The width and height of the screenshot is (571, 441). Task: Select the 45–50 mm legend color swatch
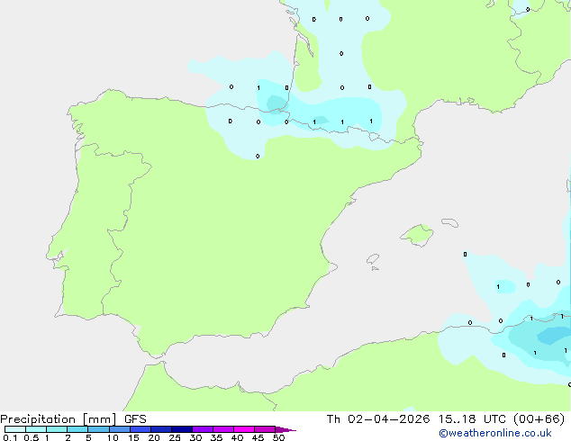tap(265, 429)
